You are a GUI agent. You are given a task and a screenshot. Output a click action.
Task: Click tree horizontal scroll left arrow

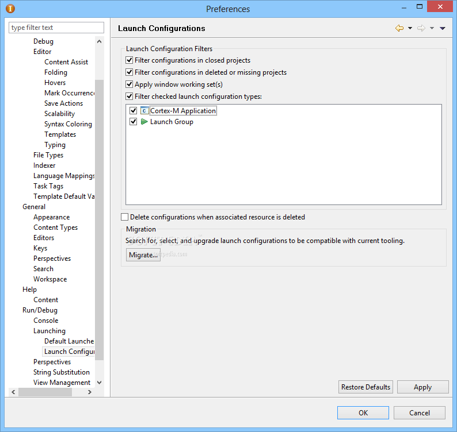(13, 392)
